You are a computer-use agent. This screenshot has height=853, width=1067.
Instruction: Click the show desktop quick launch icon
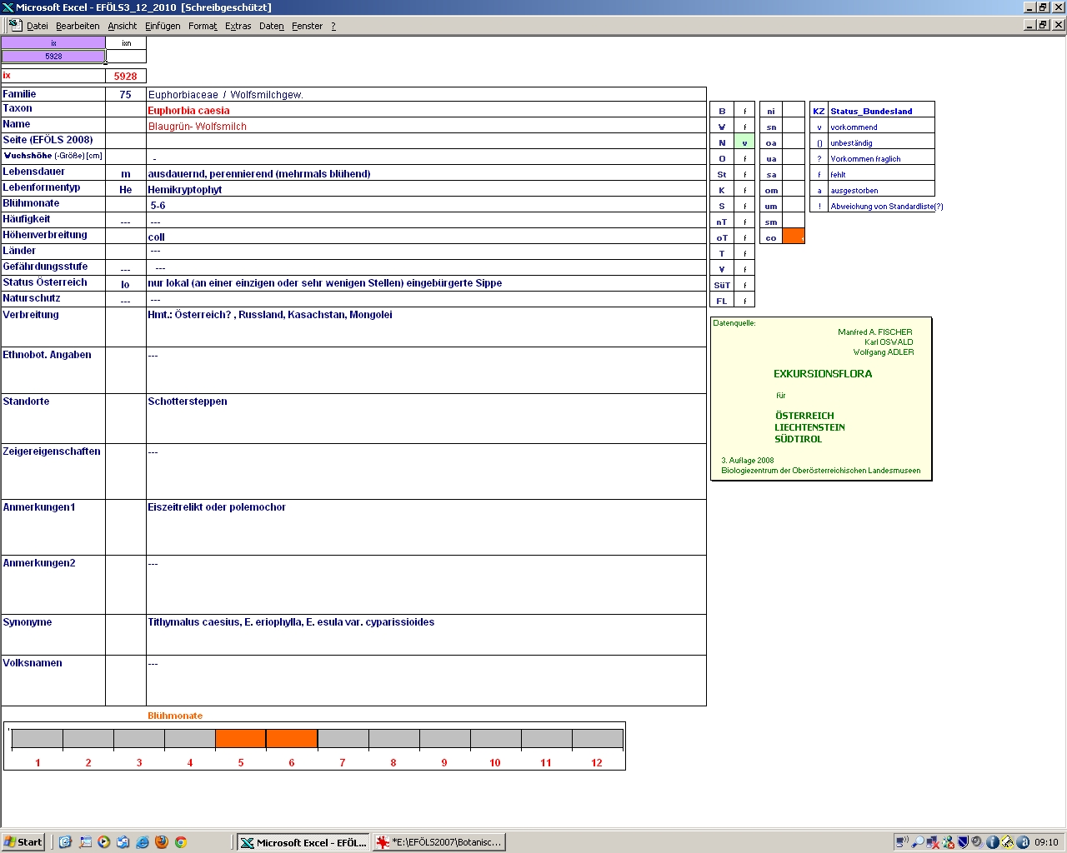click(x=85, y=842)
